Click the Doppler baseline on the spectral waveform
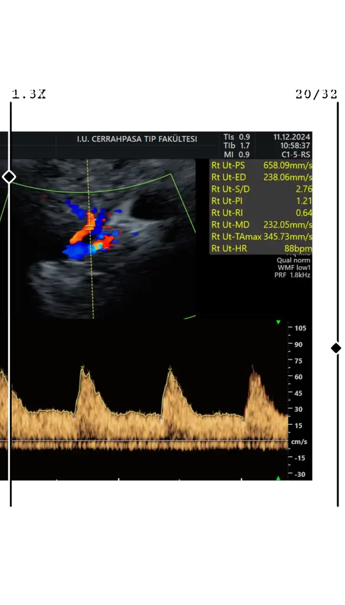Image resolution: width=345 pixels, height=605 pixels. pos(144,441)
